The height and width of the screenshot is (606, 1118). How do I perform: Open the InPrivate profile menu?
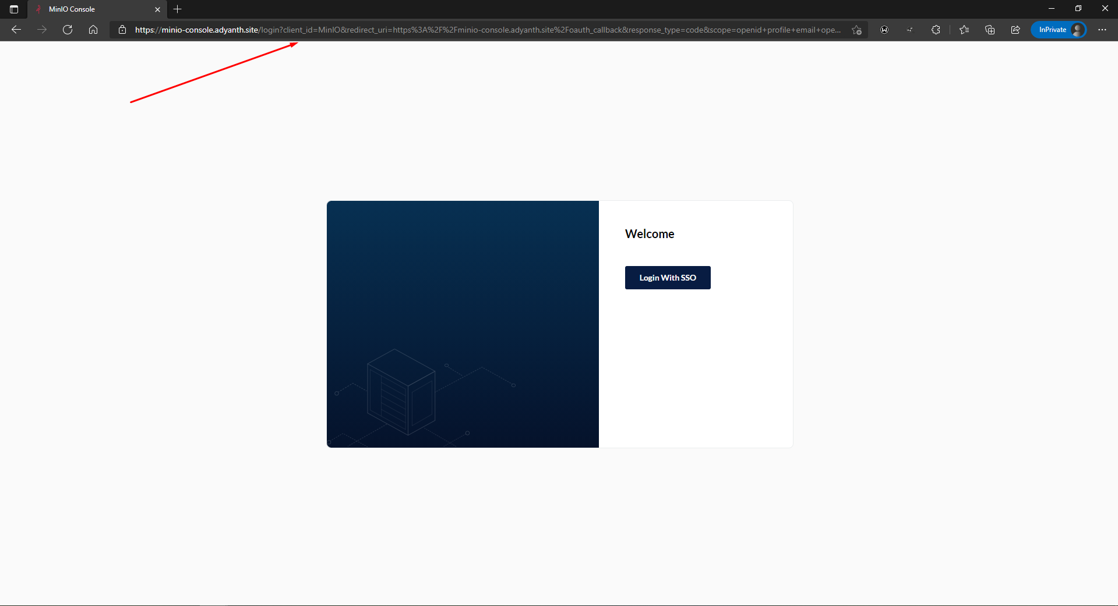(1058, 29)
